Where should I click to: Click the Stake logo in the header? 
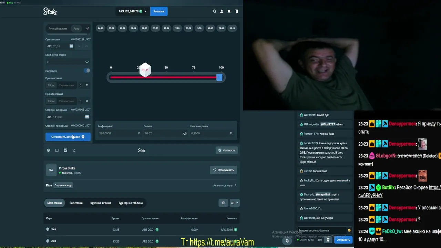click(x=50, y=11)
